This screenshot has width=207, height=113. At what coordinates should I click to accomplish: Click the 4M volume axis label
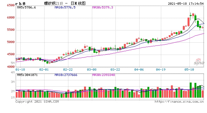pyautogui.click(x=13, y=73)
